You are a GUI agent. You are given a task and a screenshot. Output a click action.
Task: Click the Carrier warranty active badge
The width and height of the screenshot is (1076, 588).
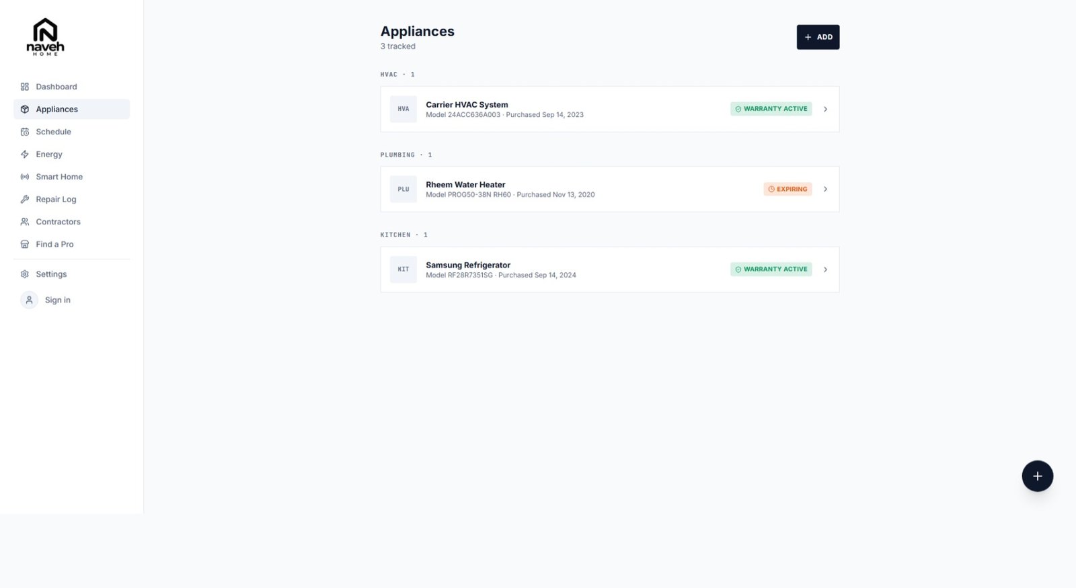(771, 109)
